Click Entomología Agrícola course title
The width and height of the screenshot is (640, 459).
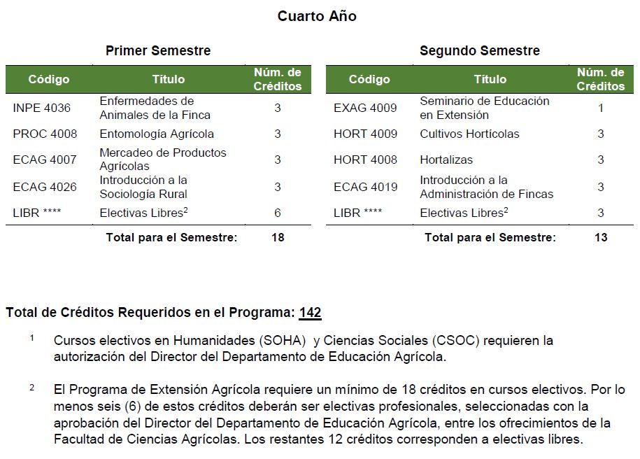coord(157,134)
